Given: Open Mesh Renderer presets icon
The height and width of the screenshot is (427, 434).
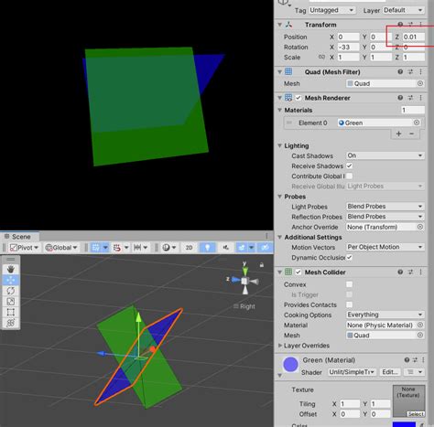Looking at the screenshot, I should coord(410,98).
